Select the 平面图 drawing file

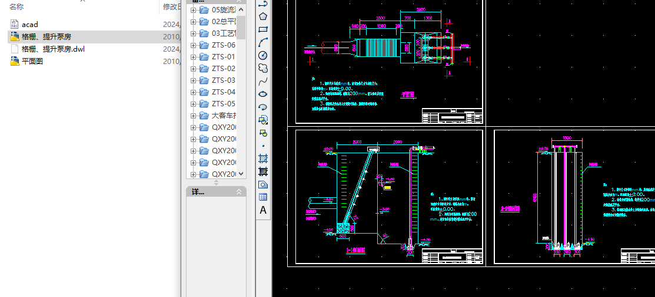[x=32, y=61]
